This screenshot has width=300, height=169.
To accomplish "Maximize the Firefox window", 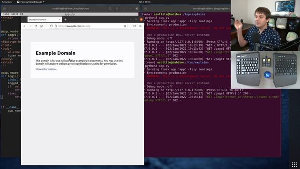I will point(136,20).
